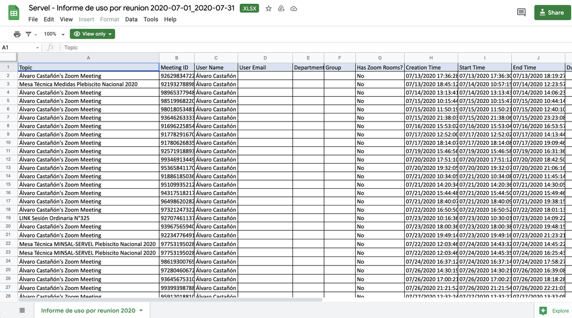Click the Explore button
This screenshot has width=572, height=318.
pos(553,310)
